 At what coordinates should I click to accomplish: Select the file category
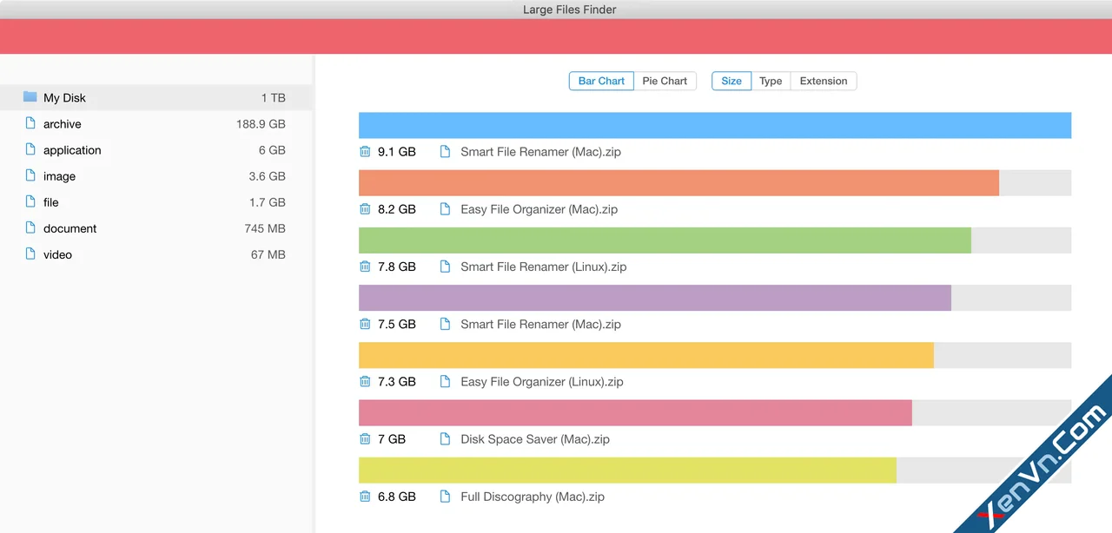point(156,202)
